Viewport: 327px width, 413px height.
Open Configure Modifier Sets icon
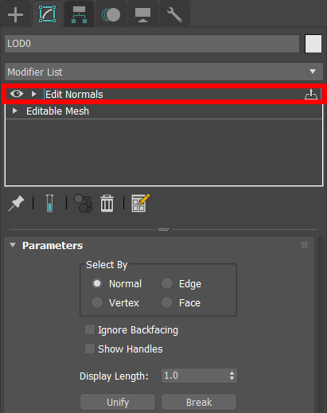140,203
